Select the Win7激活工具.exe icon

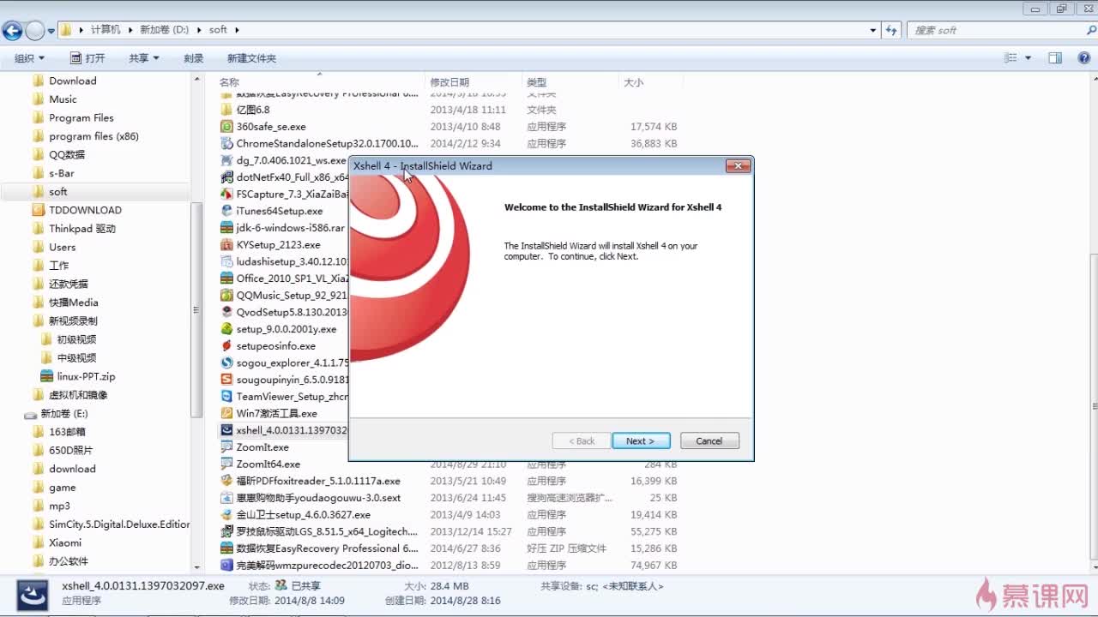point(226,414)
